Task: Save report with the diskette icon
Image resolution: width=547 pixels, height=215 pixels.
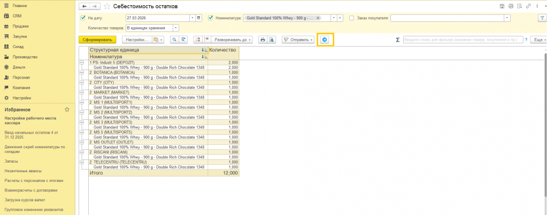Action: [502, 6]
